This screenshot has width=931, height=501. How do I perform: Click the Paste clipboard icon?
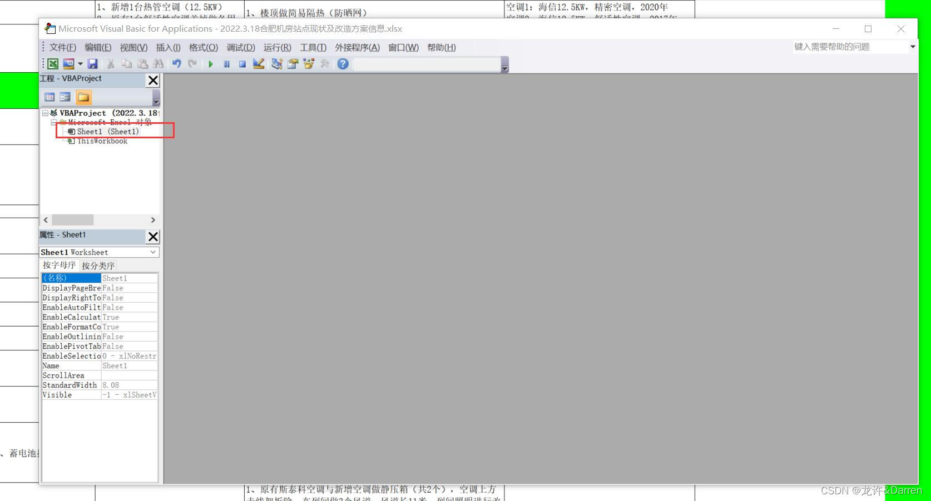tap(142, 64)
